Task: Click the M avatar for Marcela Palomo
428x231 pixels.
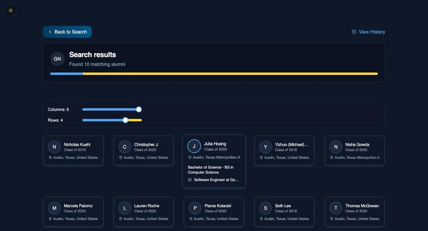Action: pos(54,208)
